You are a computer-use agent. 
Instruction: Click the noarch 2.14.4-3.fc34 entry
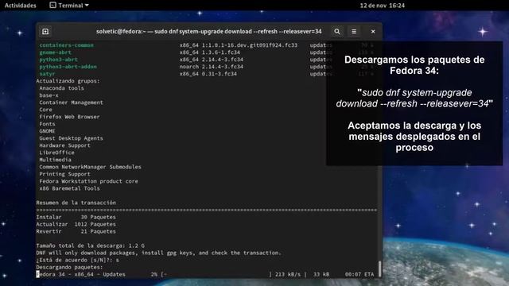pos(212,67)
